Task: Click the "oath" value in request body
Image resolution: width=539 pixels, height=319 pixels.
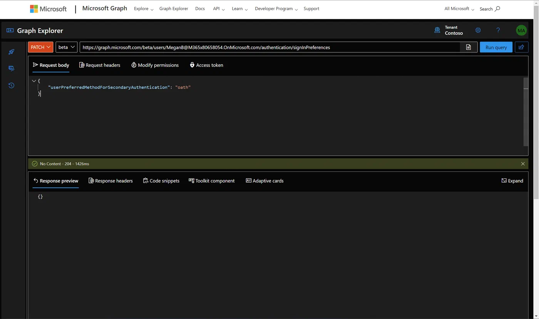Action: (x=183, y=87)
